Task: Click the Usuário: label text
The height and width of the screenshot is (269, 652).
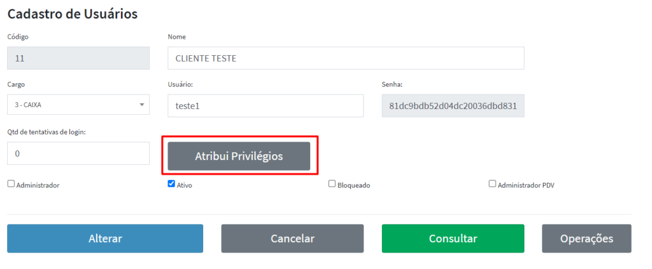Action: point(180,84)
